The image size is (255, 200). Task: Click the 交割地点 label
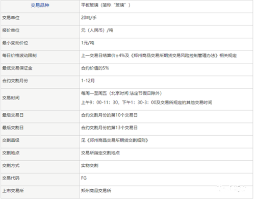tap(11, 153)
